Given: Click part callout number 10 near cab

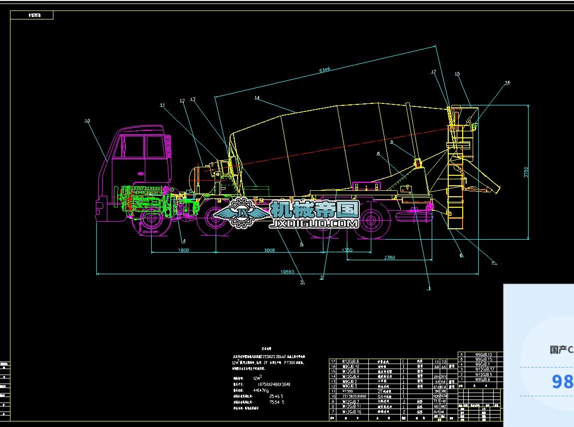Looking at the screenshot, I should pos(87,121).
